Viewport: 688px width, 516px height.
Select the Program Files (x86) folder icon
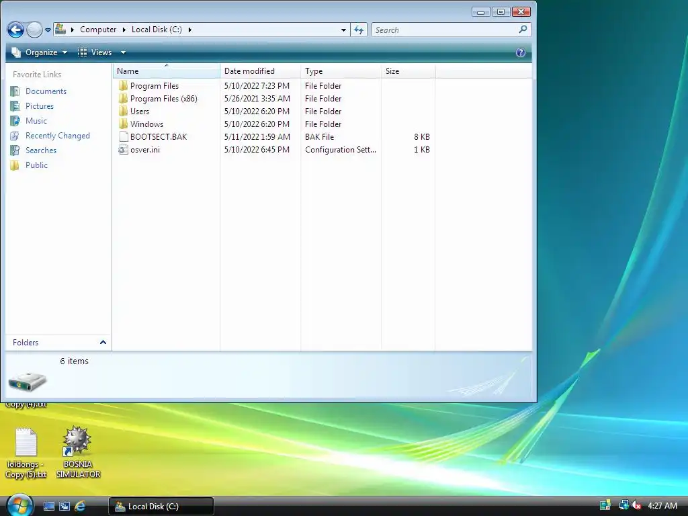tap(124, 98)
